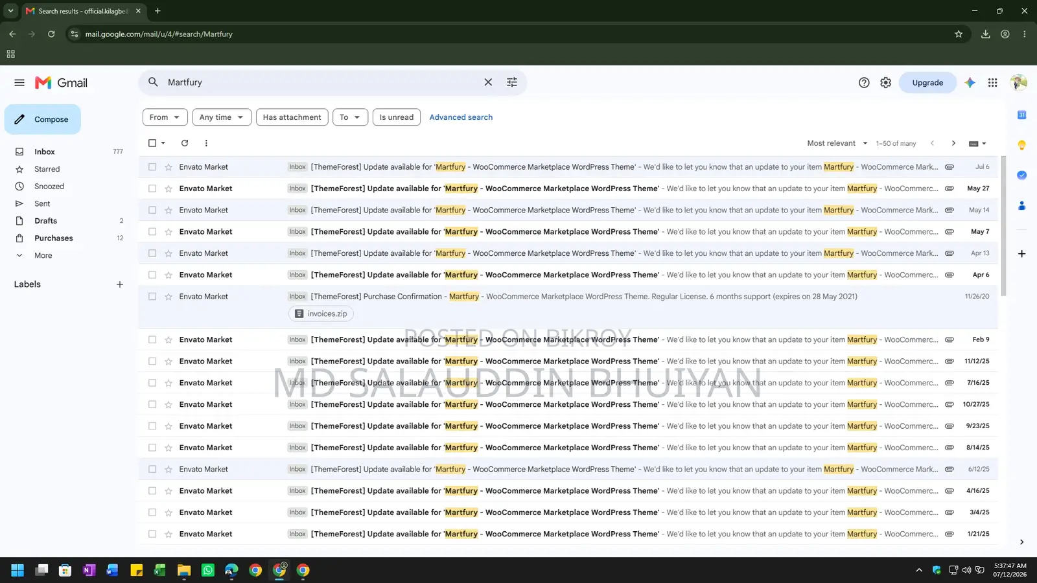Open the Starred folder
This screenshot has width=1037, height=583.
coord(47,169)
